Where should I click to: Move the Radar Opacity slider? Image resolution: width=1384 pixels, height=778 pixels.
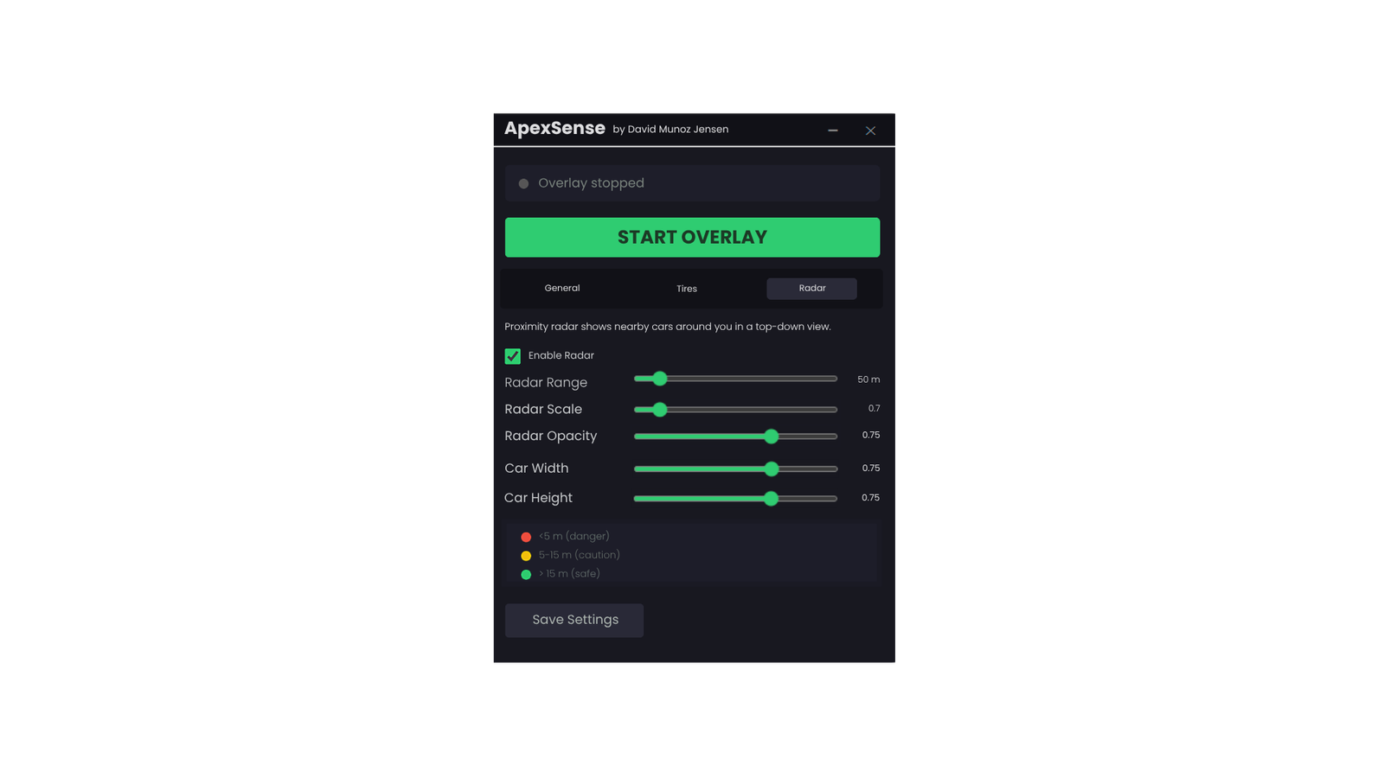771,437
